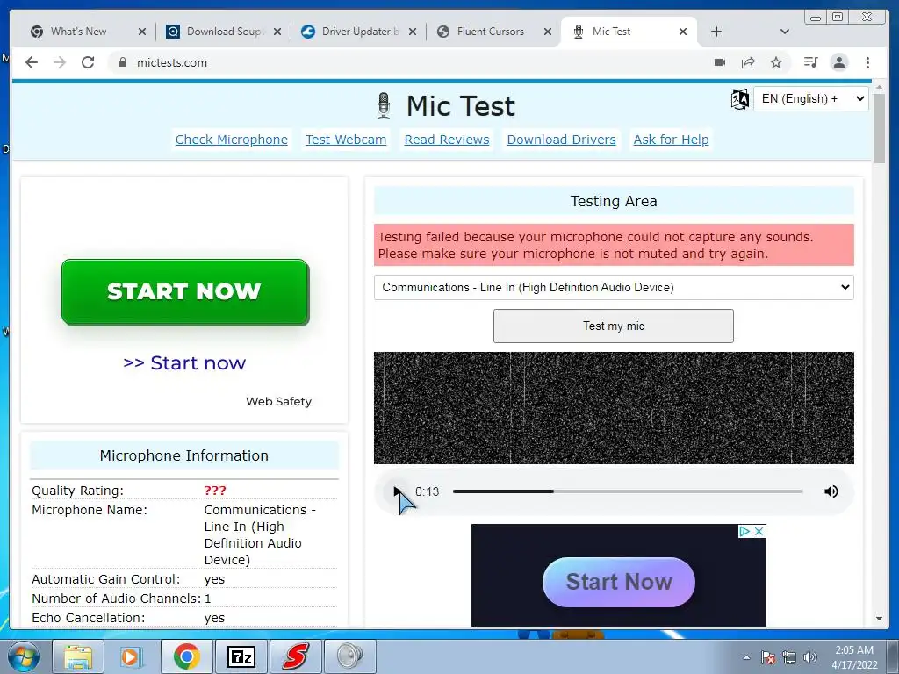Click the share page icon

pyautogui.click(x=748, y=62)
